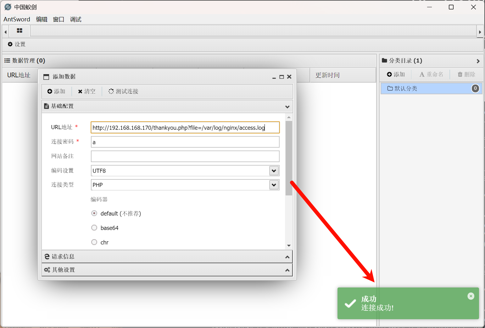Click the 连接密码 input field
485x328 pixels.
[x=185, y=142]
